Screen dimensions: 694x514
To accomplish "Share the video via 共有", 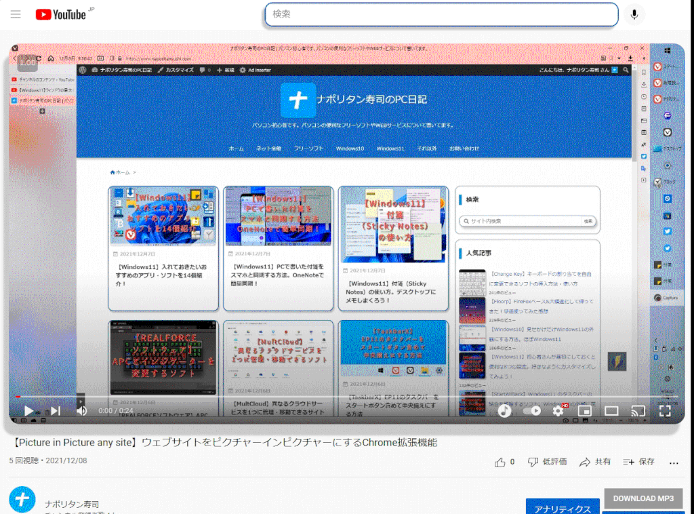I will click(595, 462).
